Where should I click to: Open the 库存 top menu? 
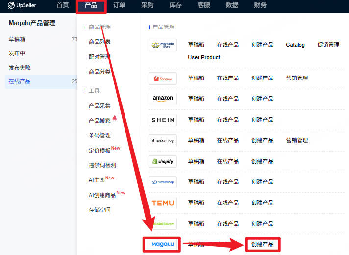(175, 5)
